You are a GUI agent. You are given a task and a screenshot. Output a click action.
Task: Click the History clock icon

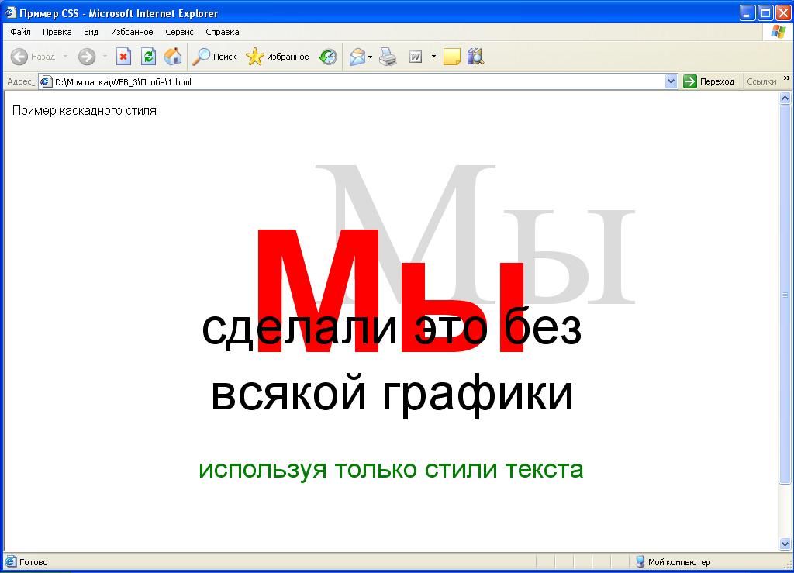pos(328,57)
